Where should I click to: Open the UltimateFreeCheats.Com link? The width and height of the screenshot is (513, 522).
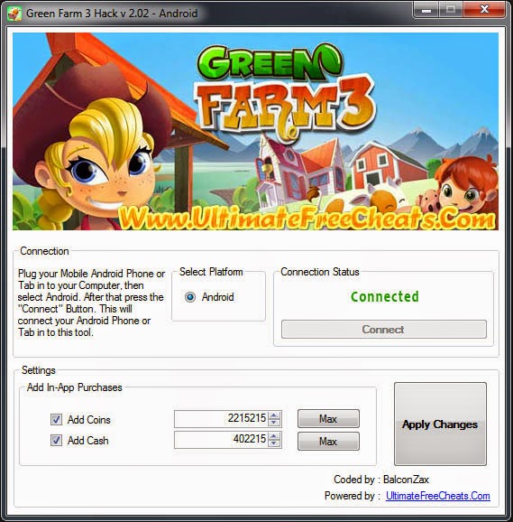point(438,496)
